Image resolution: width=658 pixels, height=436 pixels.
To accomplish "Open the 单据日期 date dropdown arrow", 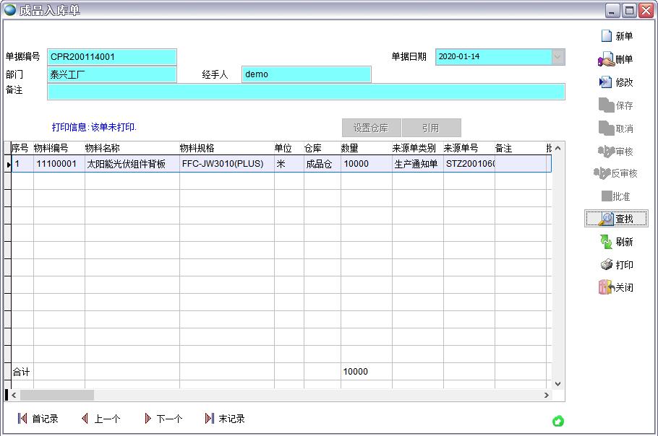I will point(557,57).
